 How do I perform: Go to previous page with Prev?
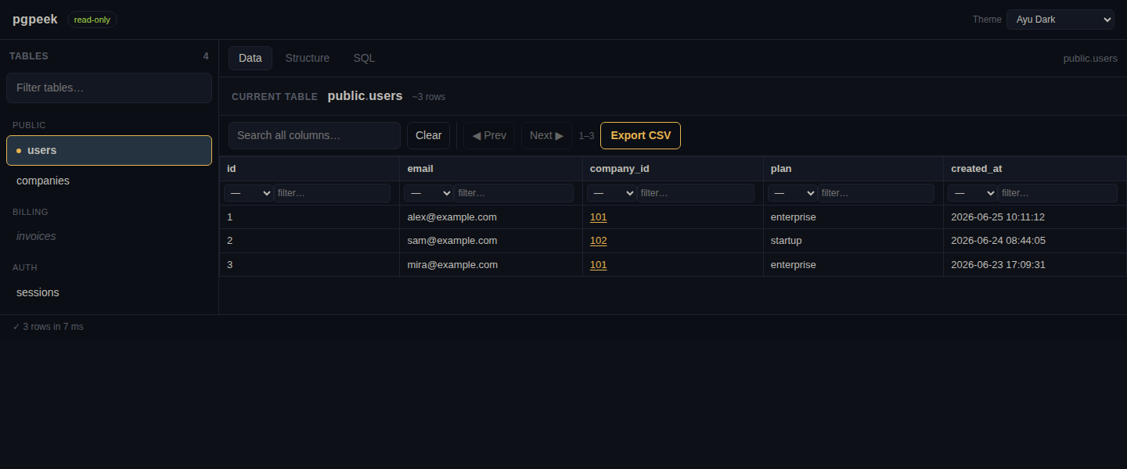489,135
